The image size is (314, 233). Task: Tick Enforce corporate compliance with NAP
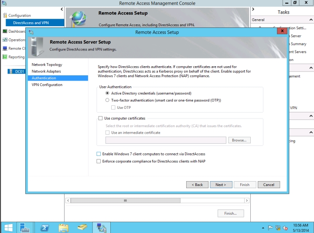pyautogui.click(x=99, y=161)
